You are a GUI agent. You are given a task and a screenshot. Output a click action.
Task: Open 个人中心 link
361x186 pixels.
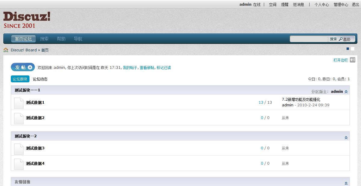(322, 5)
